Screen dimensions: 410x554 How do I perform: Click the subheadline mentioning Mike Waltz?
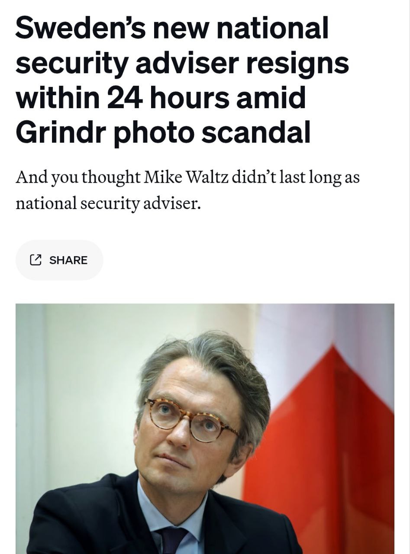click(187, 190)
